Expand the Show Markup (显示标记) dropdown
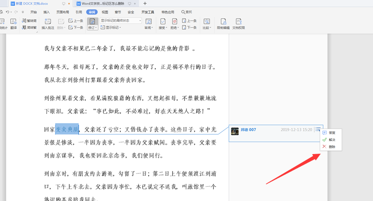Screen dimensions: 373x201 (111, 27)
